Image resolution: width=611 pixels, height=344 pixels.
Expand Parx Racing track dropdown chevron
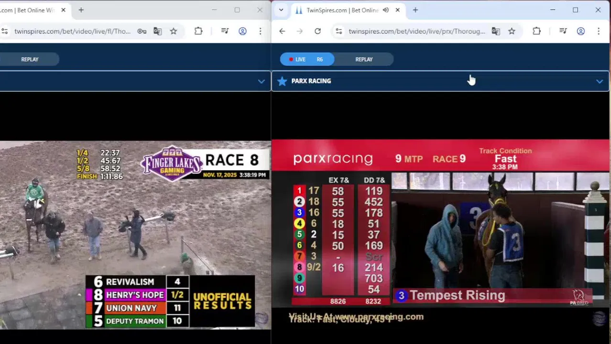pyautogui.click(x=599, y=81)
